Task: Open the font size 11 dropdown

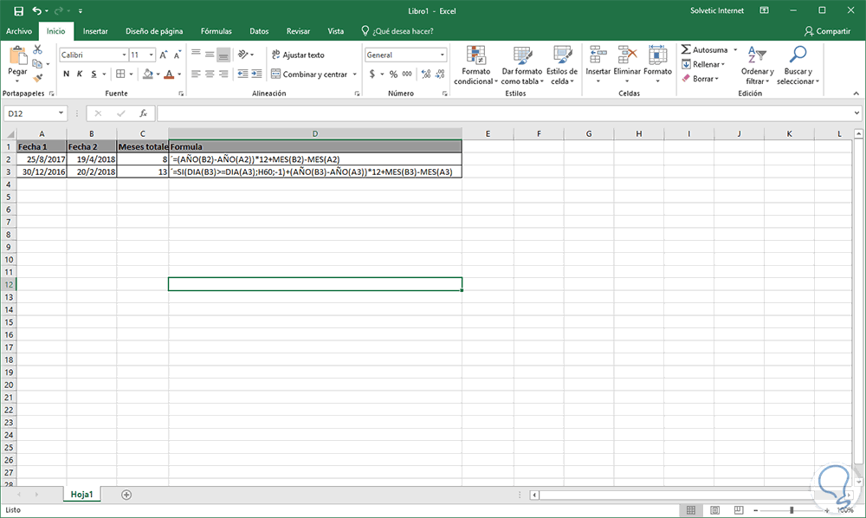Action: pos(152,55)
